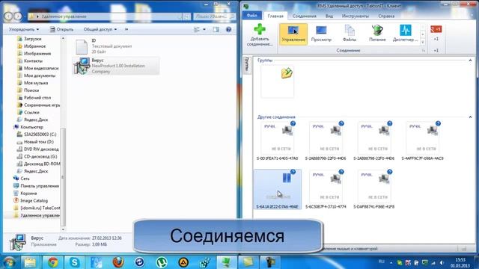
Task: Open the vertical Группы side tab
Action: [x=247, y=64]
